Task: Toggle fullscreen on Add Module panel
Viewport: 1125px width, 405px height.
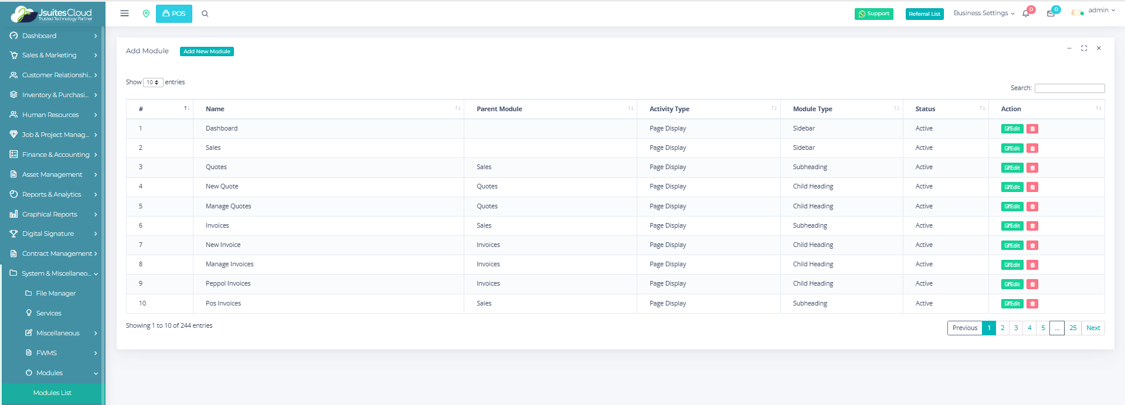Action: (1084, 49)
